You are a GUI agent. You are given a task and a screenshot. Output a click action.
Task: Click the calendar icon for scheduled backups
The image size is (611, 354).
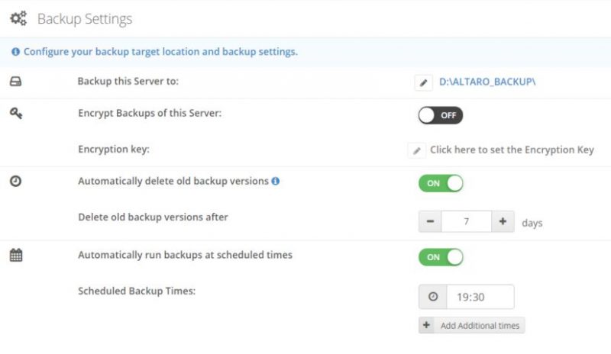[15, 256]
